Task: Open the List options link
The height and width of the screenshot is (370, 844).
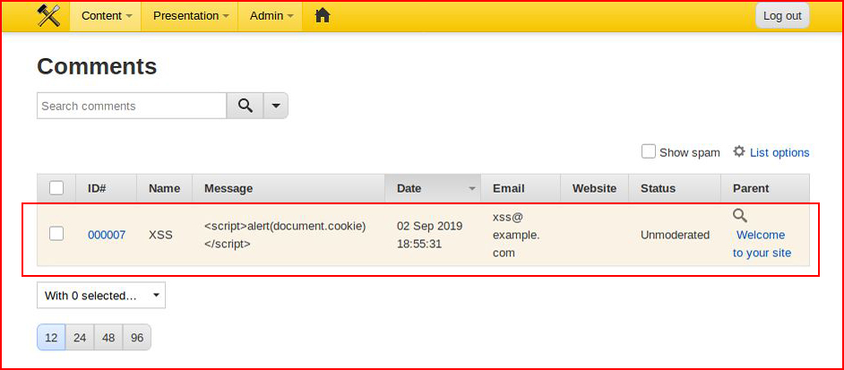Action: [x=779, y=152]
